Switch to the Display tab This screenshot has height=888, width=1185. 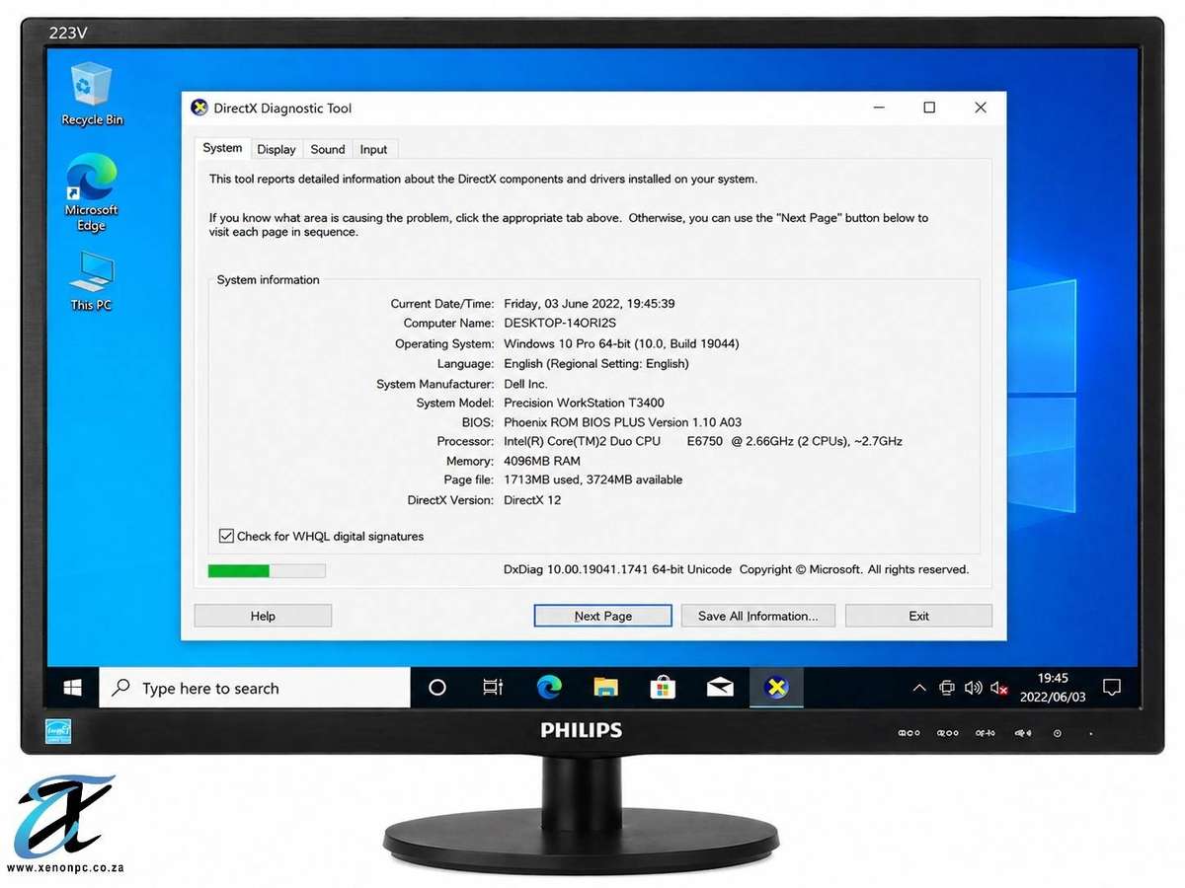pos(276,150)
